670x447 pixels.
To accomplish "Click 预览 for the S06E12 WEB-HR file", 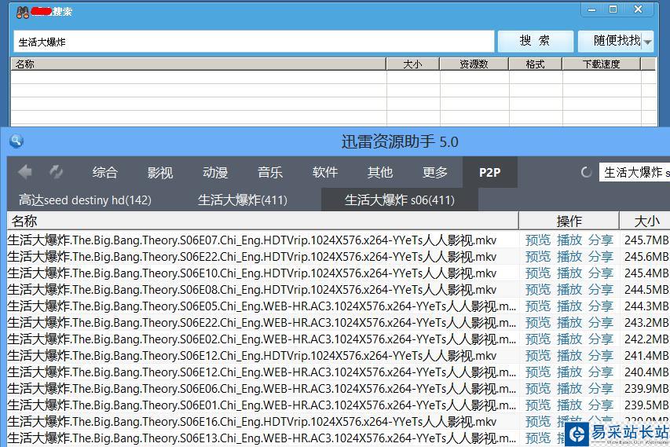I will [537, 372].
